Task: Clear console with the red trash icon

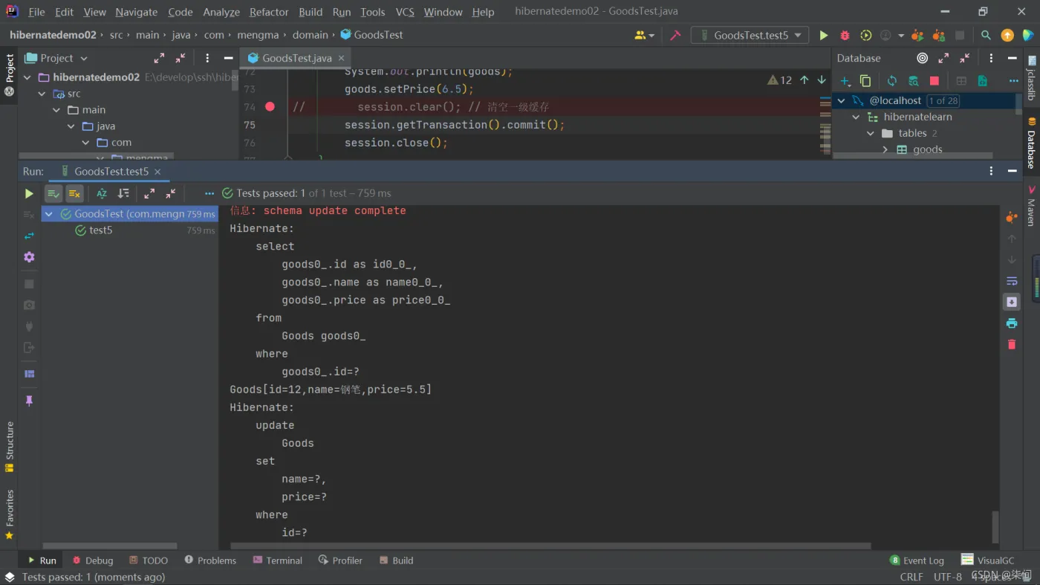Action: pyautogui.click(x=1011, y=344)
